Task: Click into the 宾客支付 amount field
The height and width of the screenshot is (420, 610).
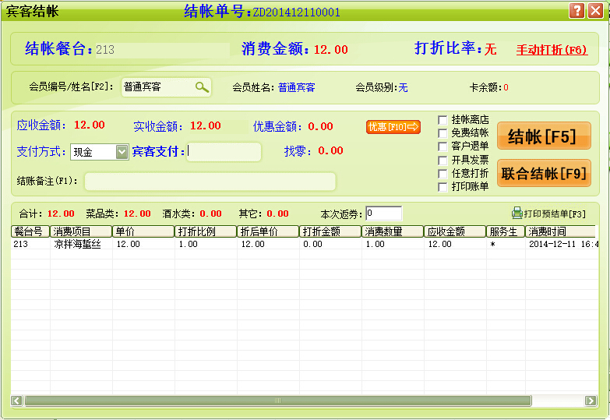Action: coord(224,152)
